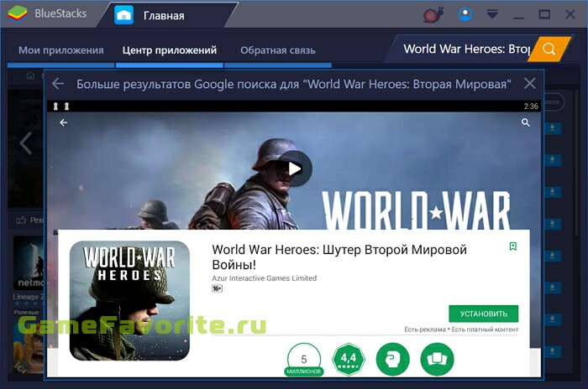Click the Play Store back arrow
The height and width of the screenshot is (389, 588).
64,122
